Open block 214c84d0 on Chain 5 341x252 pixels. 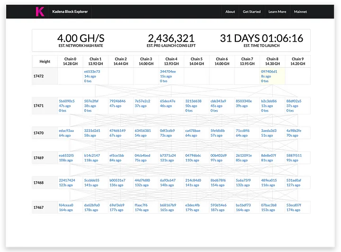pyautogui.click(x=193, y=180)
